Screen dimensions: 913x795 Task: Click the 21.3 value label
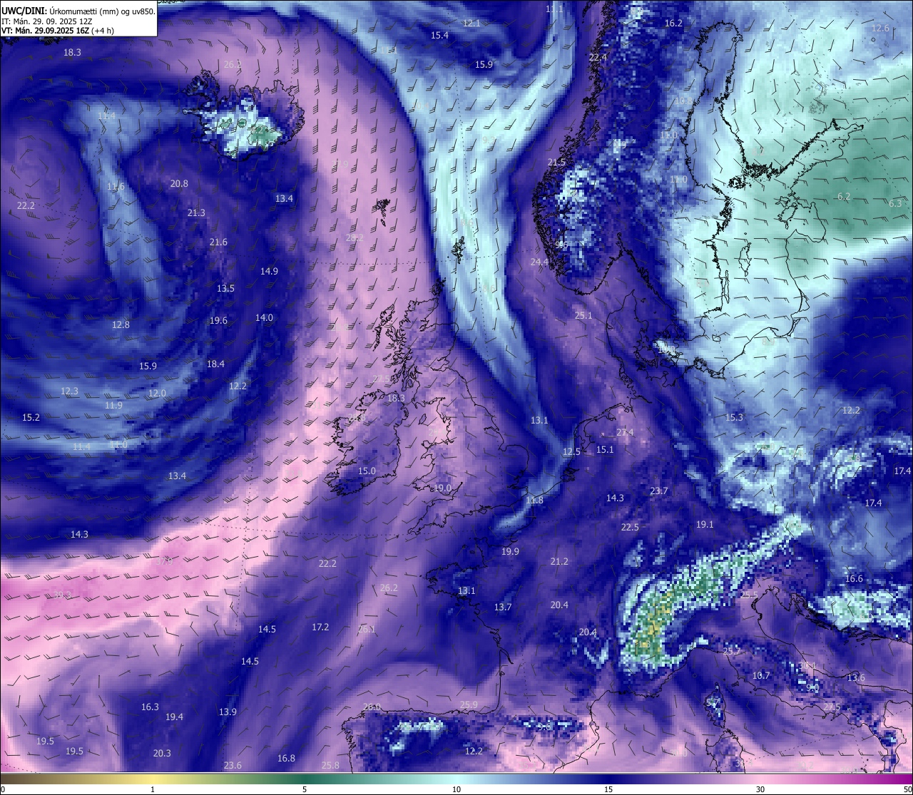196,212
